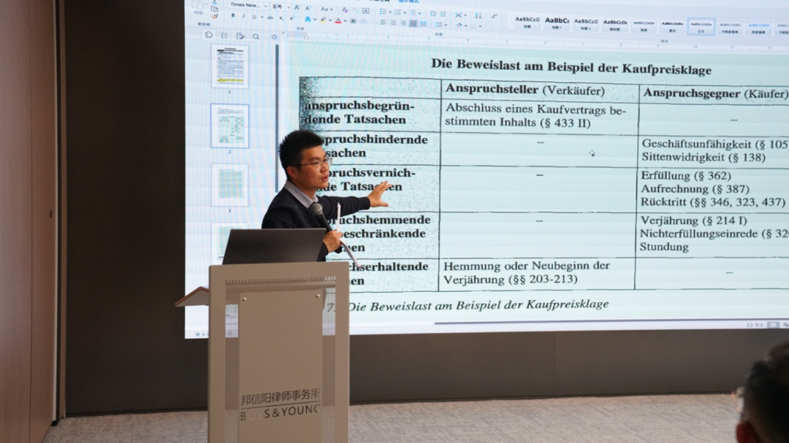The image size is (789, 443).
Task: Click the numbered list icon
Action: pyautogui.click(x=397, y=12)
